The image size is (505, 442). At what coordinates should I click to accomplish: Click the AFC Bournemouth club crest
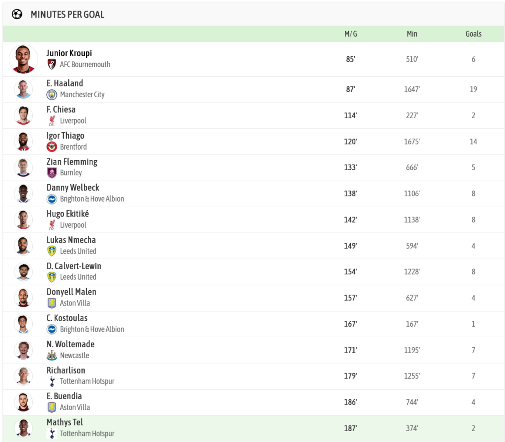(52, 65)
